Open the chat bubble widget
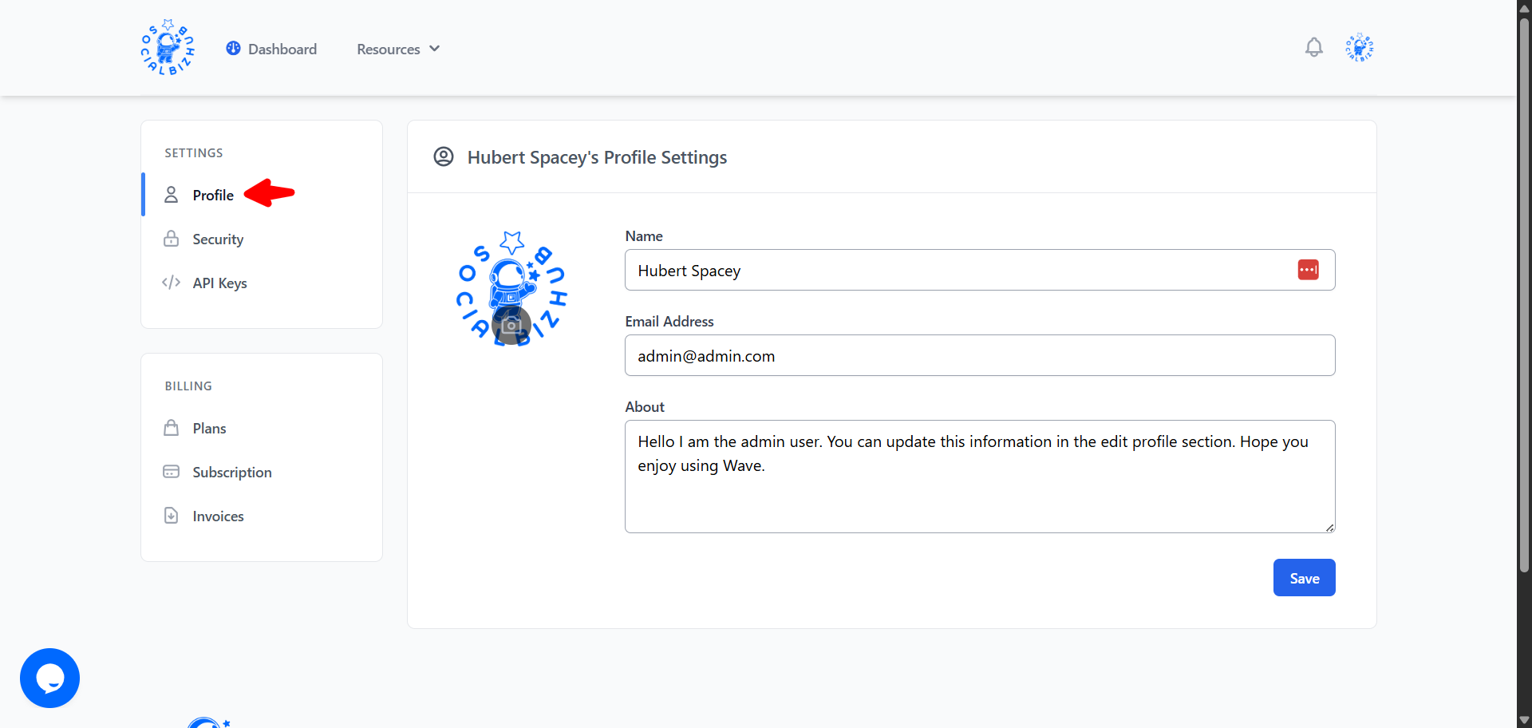Viewport: 1532px width, 728px height. (49, 678)
